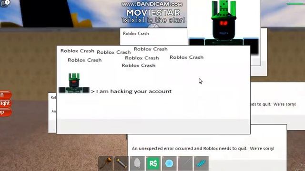Click the red button ending in 'light'
Viewport: 305px width, 171px height.
click(x=5, y=104)
